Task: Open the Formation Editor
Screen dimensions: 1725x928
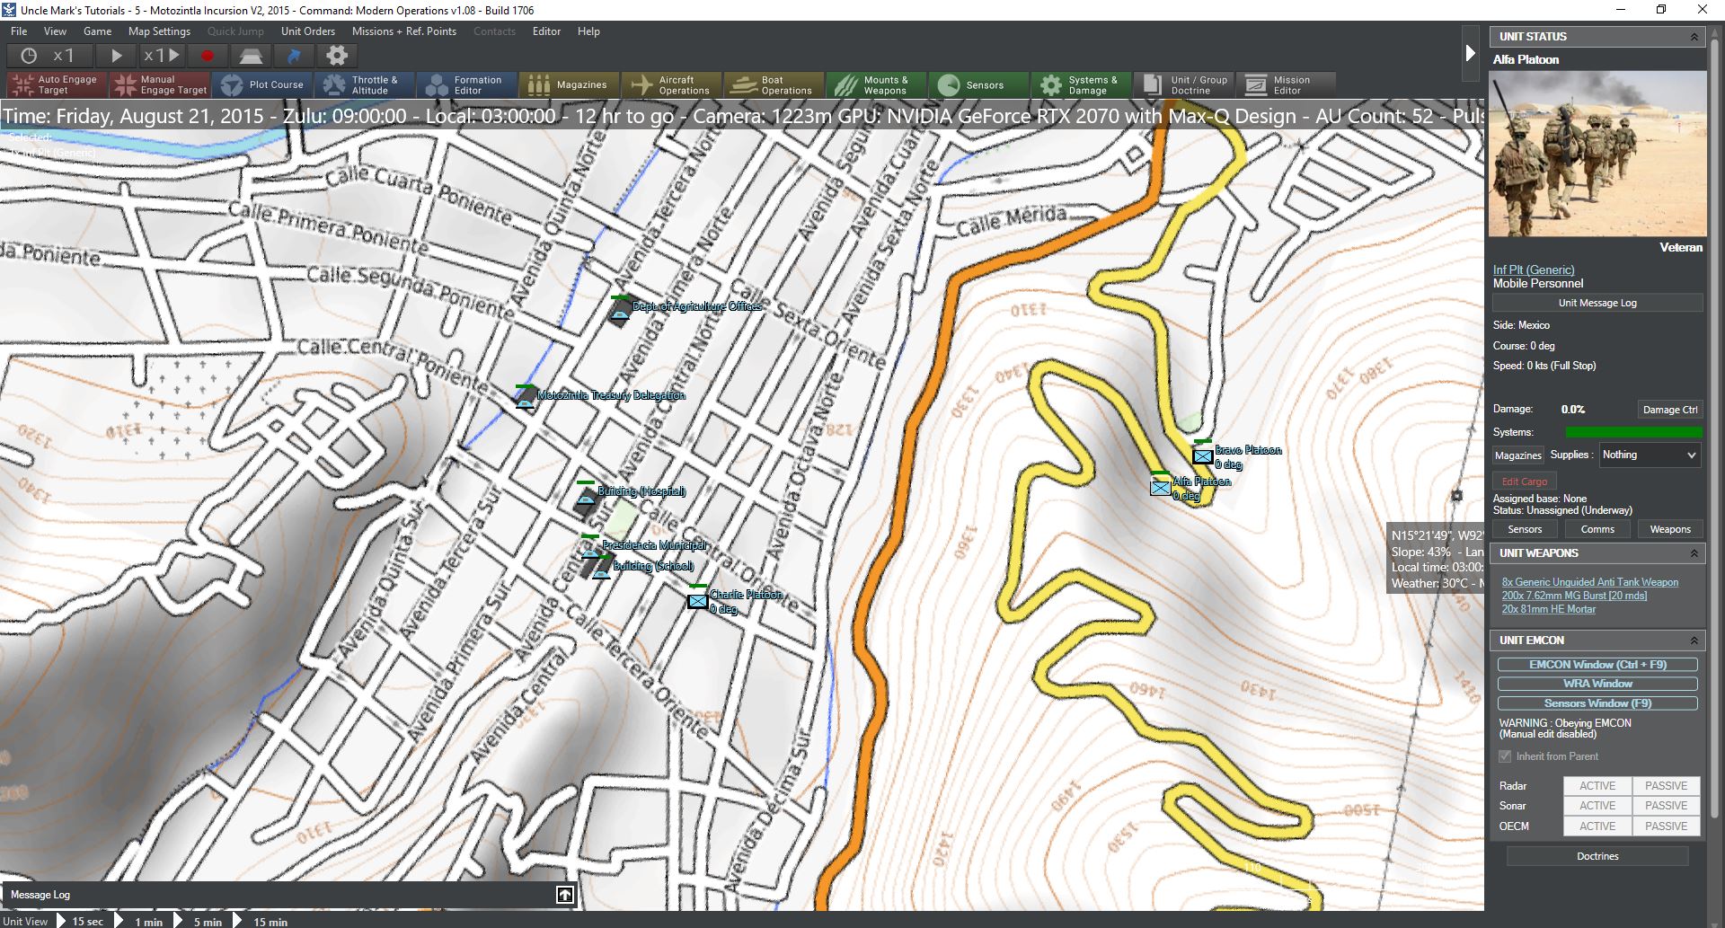Action: (x=466, y=85)
